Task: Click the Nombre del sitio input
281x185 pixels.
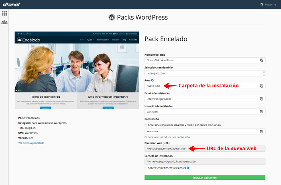Action: coord(205,60)
